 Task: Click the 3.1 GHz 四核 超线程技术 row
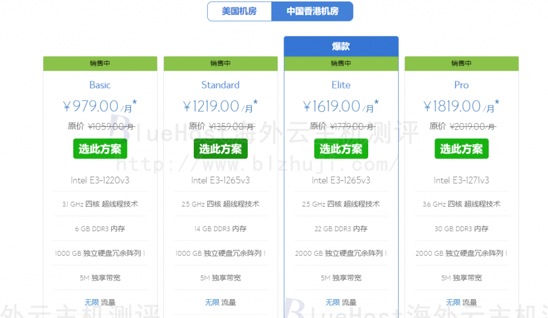pyautogui.click(x=100, y=204)
